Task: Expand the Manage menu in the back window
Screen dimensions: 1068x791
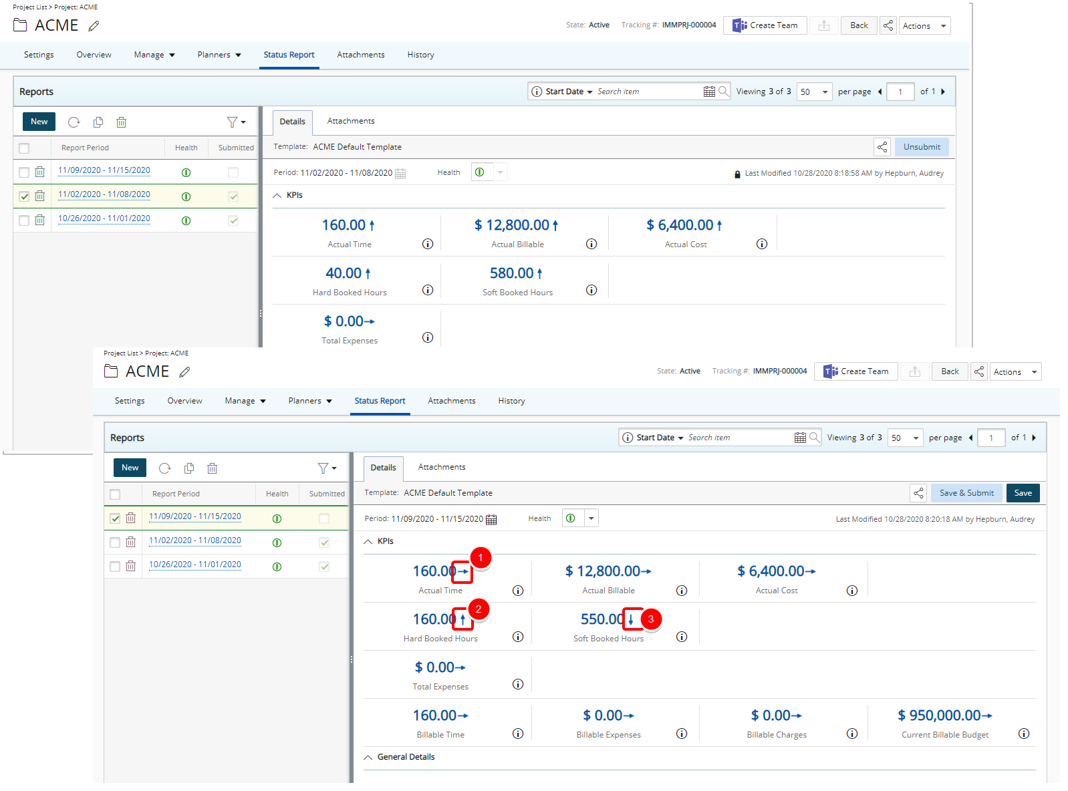Action: 154,55
